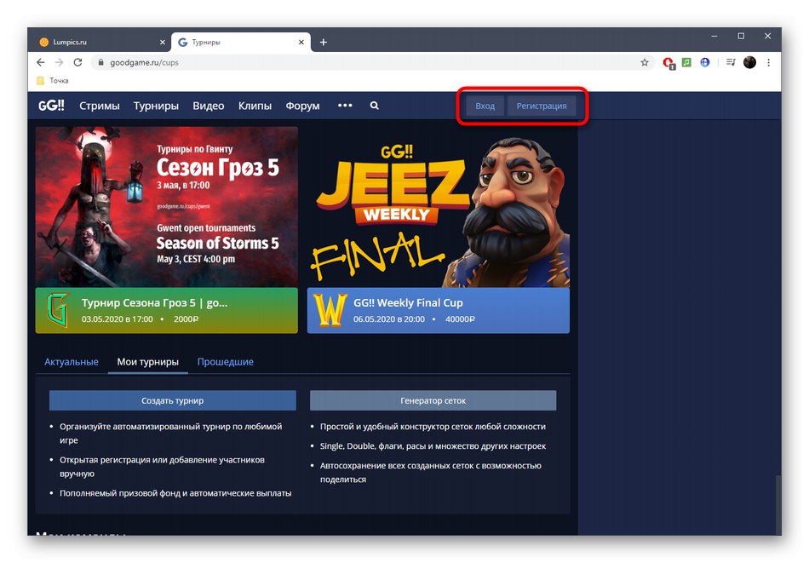Open Турнир Сезона Гроз 5 title link

(154, 303)
